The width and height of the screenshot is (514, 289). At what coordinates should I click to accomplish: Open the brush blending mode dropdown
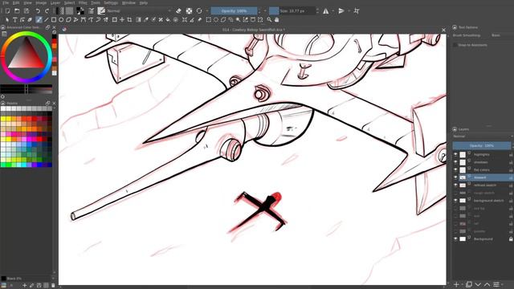pos(139,10)
